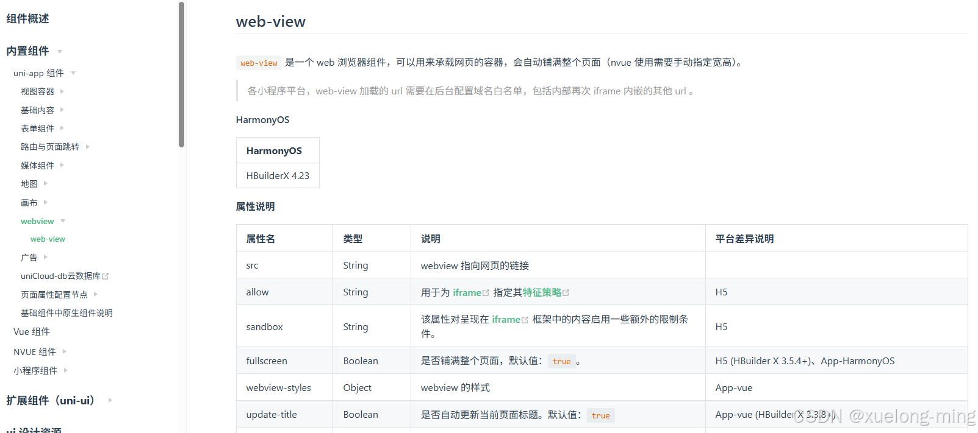This screenshot has width=978, height=433.
Task: Click the sidebar vertical scrollbar thumb
Action: click(x=181, y=74)
